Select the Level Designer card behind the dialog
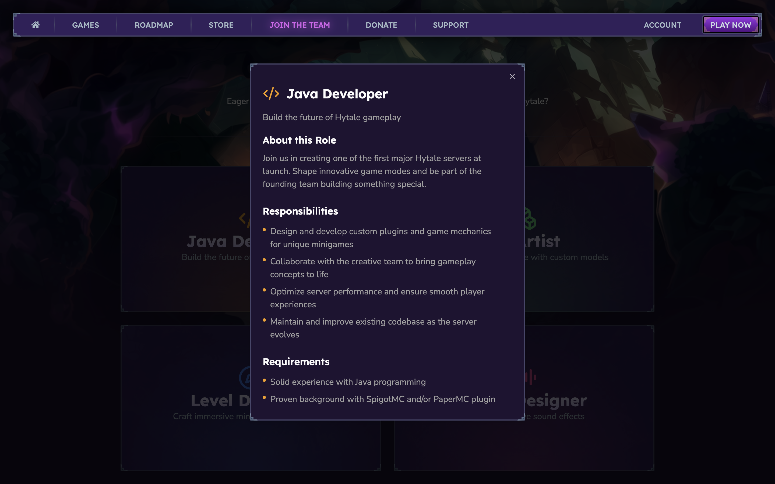 185,398
